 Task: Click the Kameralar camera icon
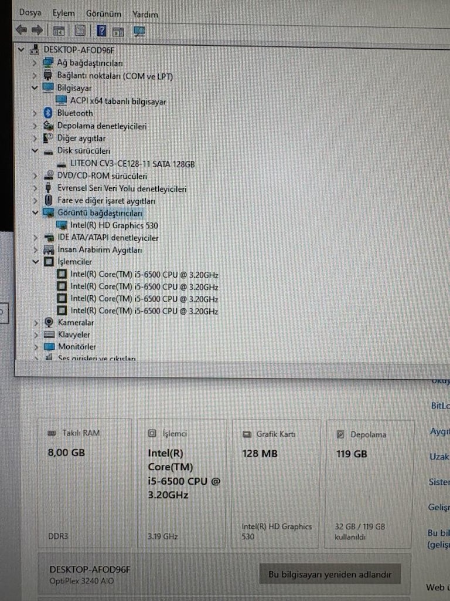tap(49, 322)
